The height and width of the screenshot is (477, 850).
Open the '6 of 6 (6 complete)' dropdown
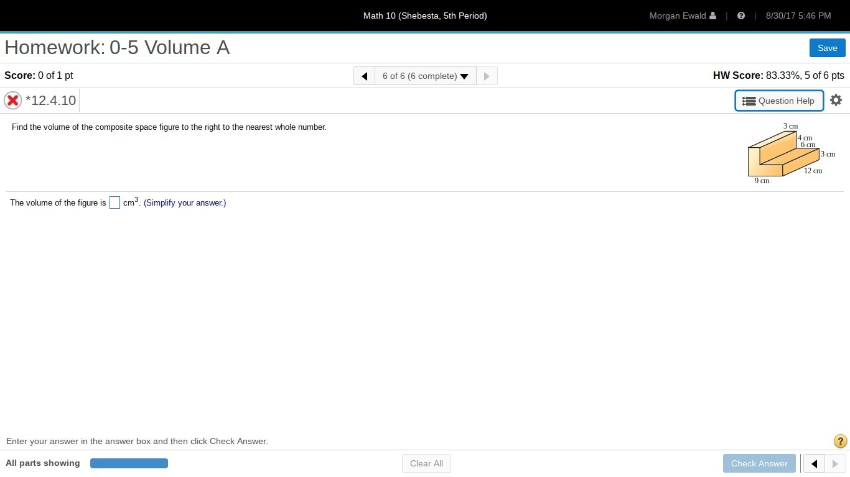pos(426,76)
